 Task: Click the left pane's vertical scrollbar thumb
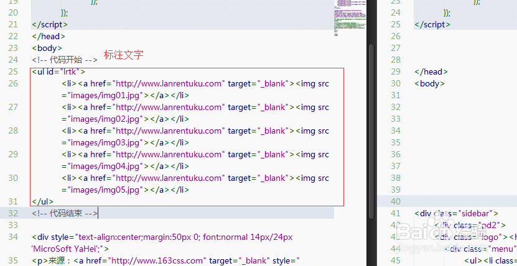371,132
